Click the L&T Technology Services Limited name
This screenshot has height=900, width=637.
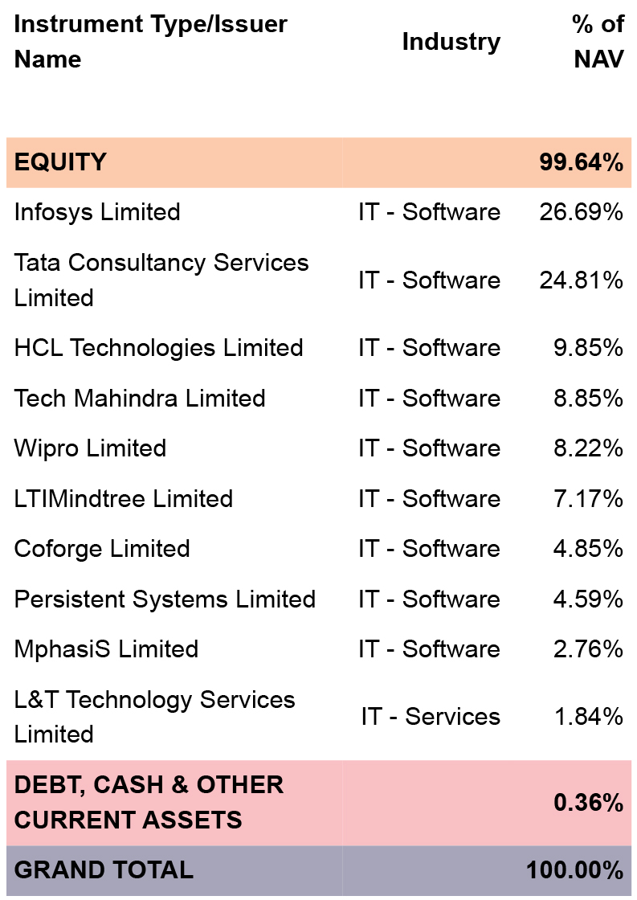pyautogui.click(x=154, y=717)
